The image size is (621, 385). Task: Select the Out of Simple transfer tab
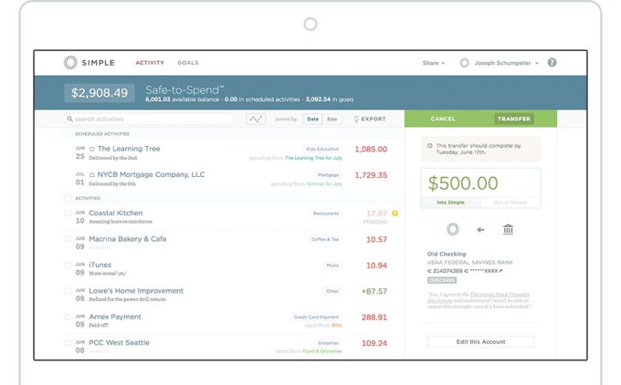(x=510, y=203)
